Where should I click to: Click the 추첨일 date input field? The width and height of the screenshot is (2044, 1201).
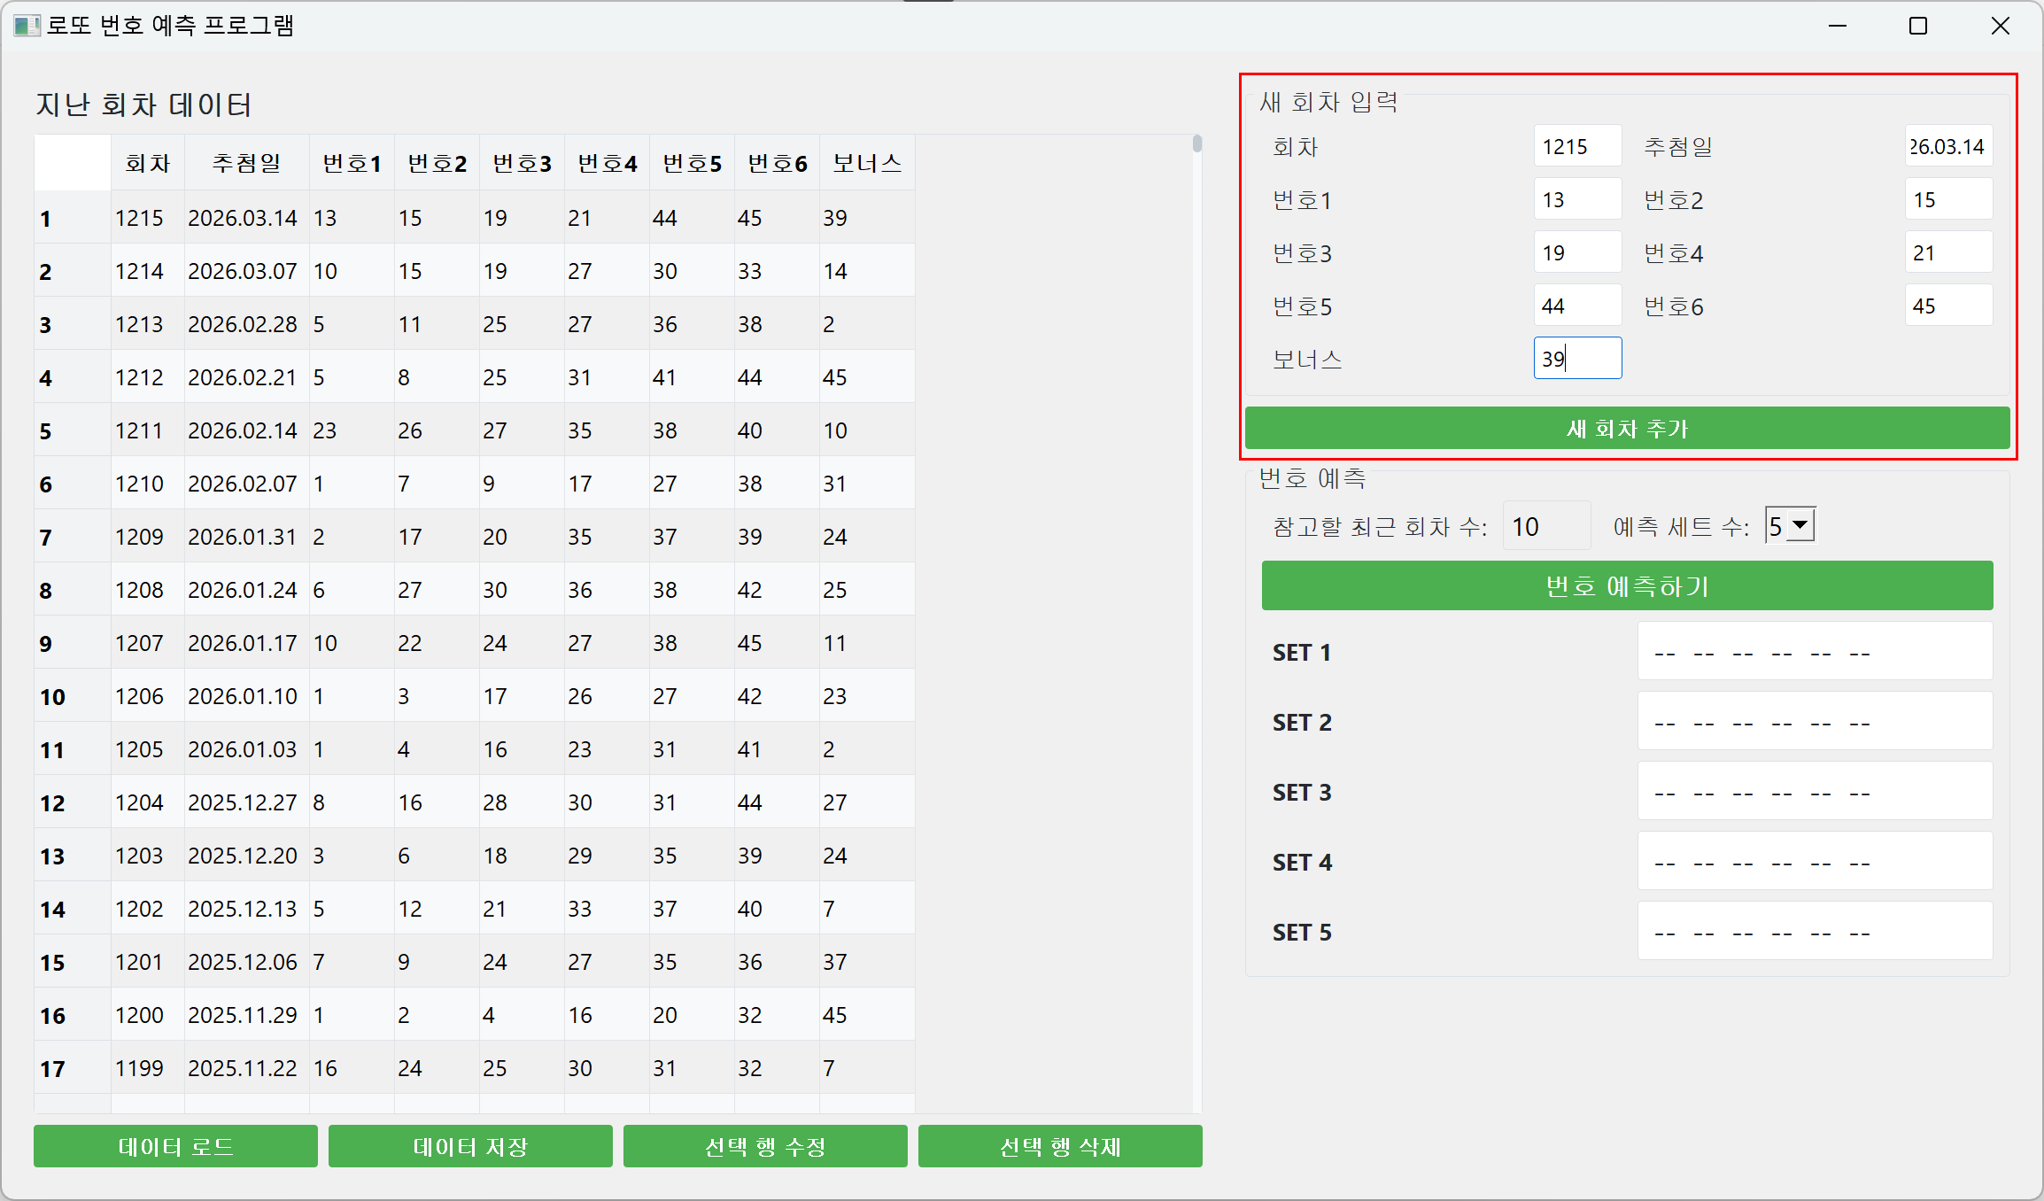click(1947, 146)
